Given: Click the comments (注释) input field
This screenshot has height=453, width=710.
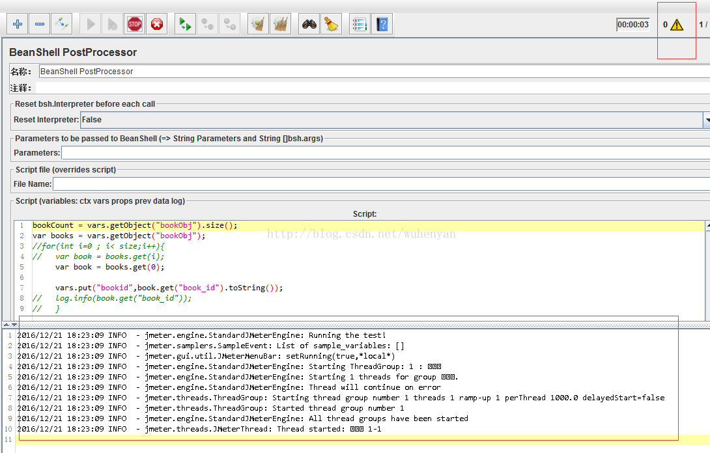Looking at the screenshot, I should tap(372, 88).
